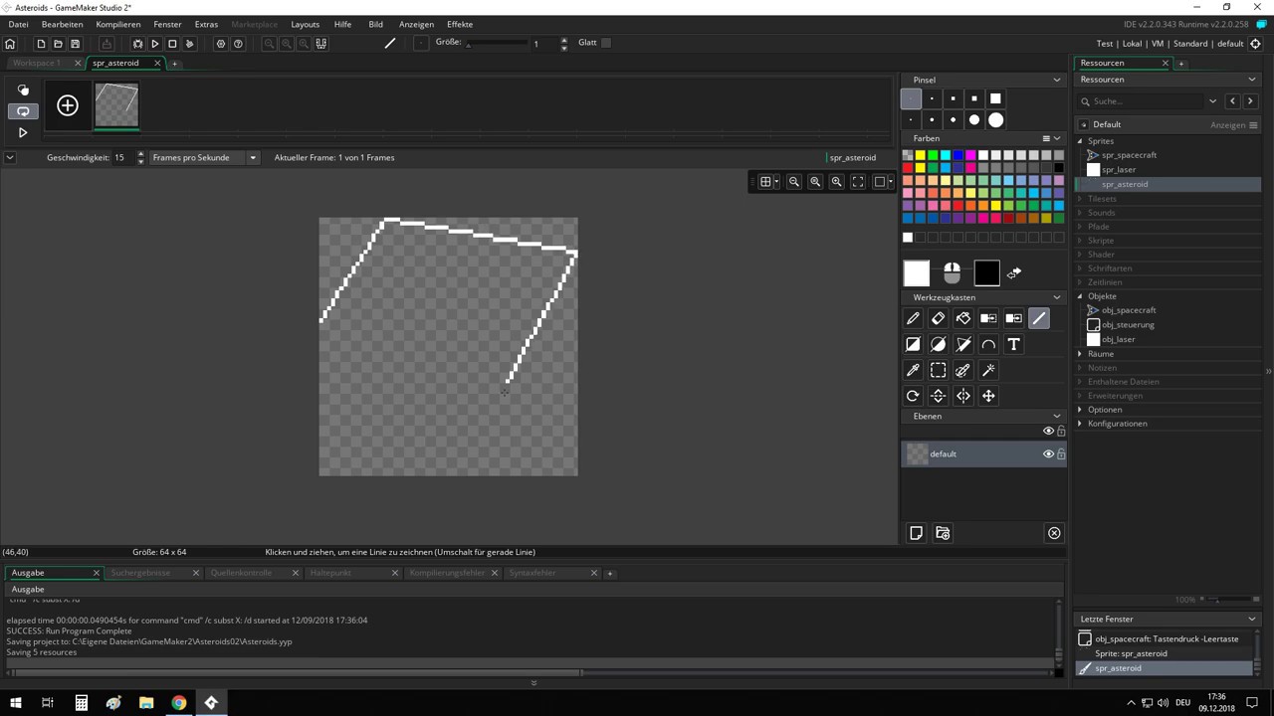Select the Arc curve tool
The height and width of the screenshot is (716, 1274).
988,344
